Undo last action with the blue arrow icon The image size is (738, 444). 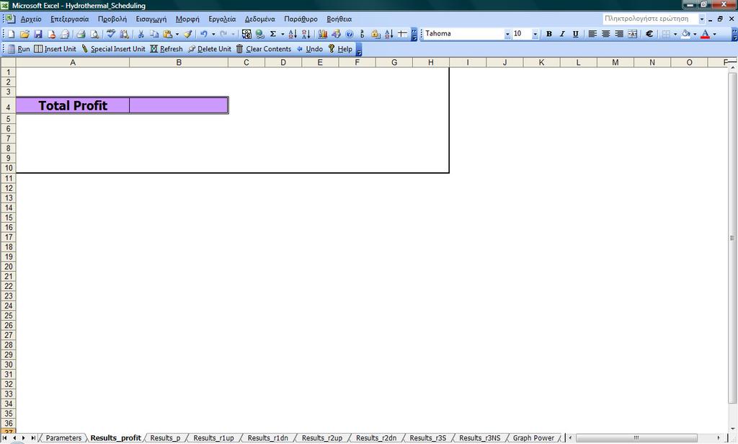pos(204,34)
